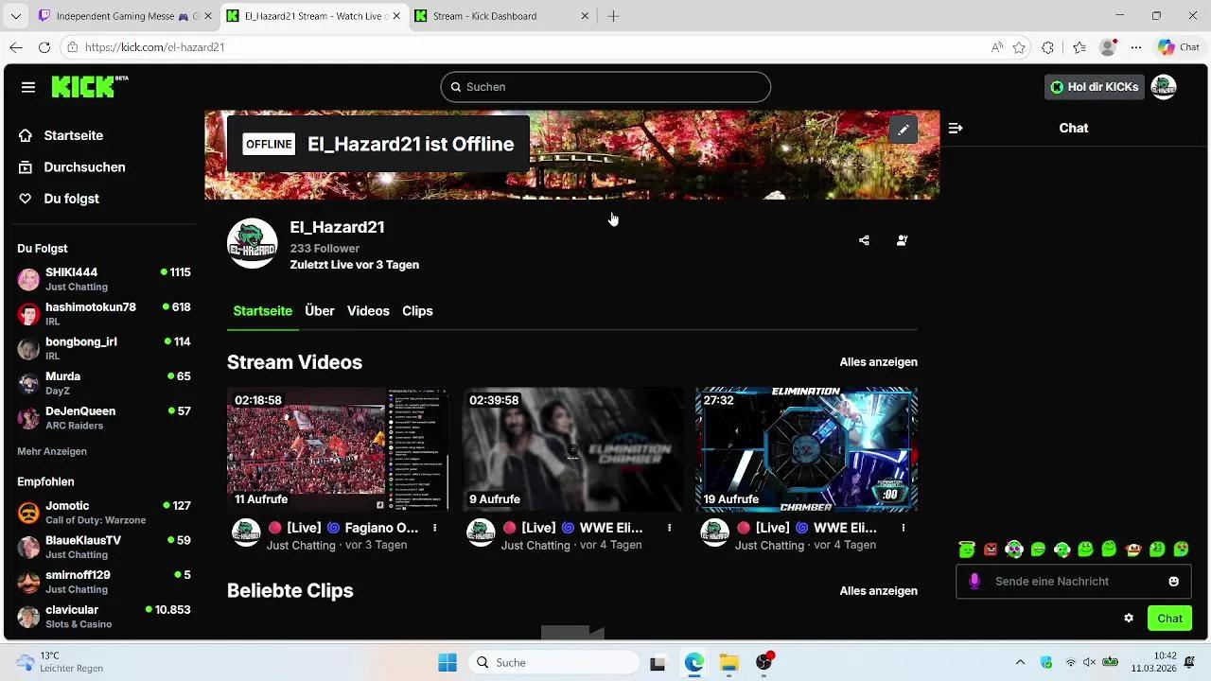This screenshot has height=681, width=1211.
Task: Click the Hol dir KICKs button
Action: click(x=1094, y=86)
